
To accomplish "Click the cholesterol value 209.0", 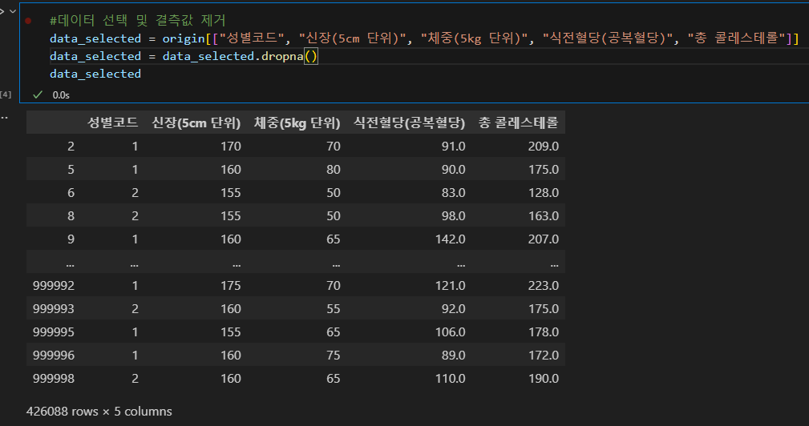I will pyautogui.click(x=544, y=147).
